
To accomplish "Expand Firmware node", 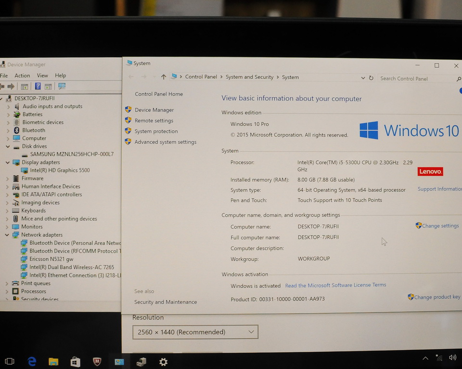I will pos(8,179).
